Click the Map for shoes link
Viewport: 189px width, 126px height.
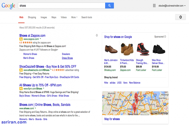pyautogui.click(x=112, y=119)
